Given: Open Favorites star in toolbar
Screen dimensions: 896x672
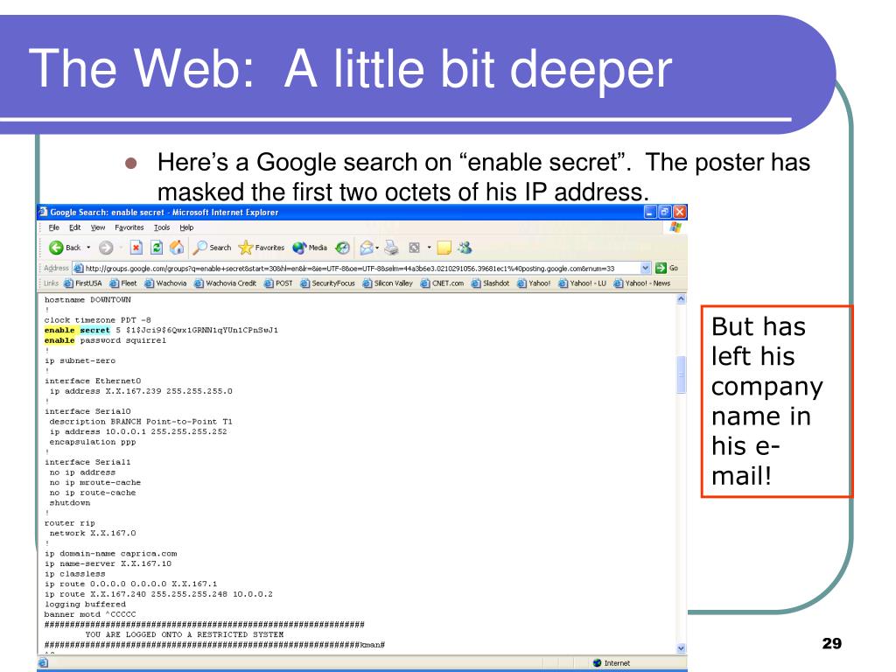Looking at the screenshot, I should pos(262,248).
